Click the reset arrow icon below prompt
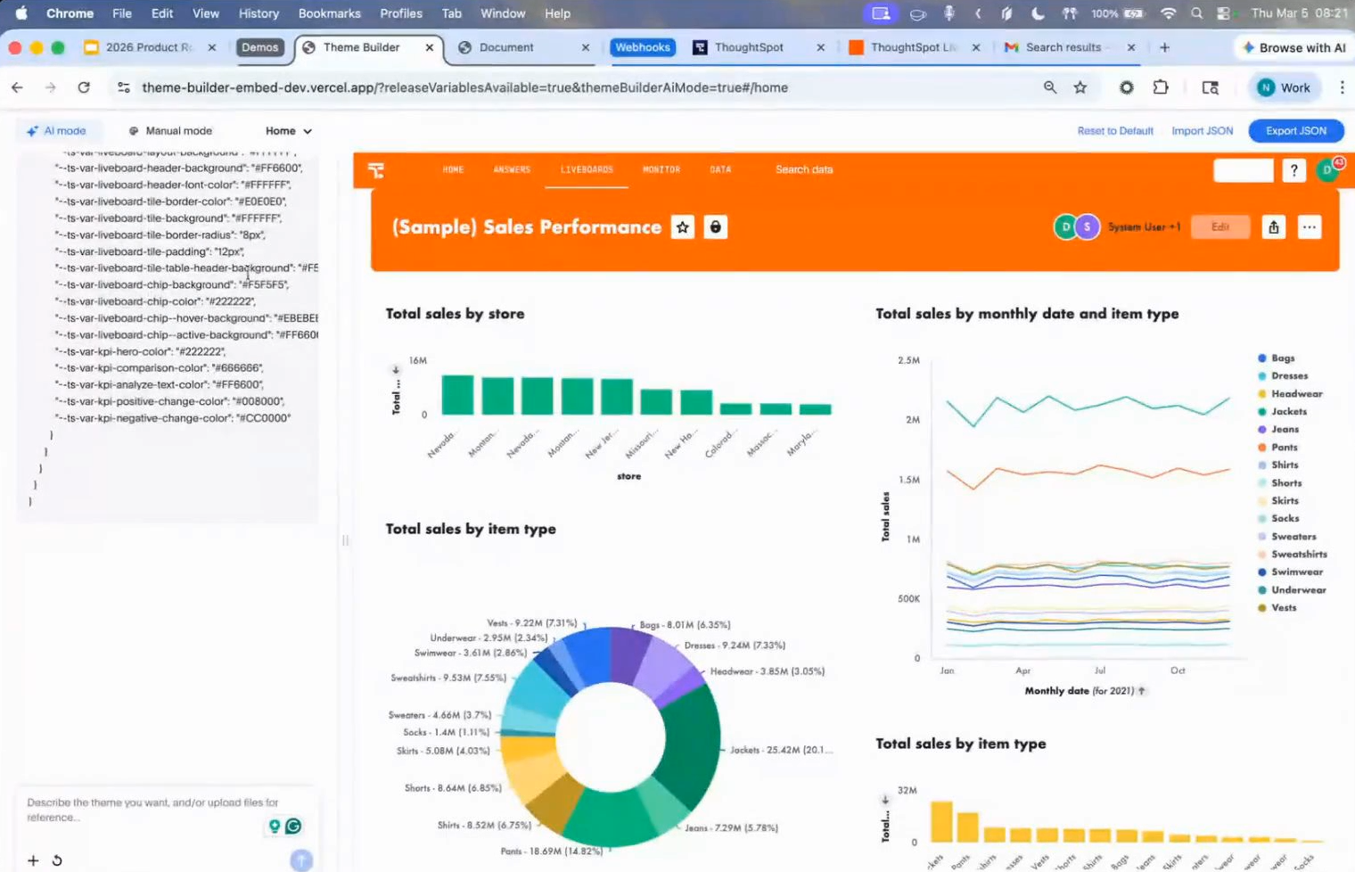This screenshot has width=1355, height=872. [57, 860]
